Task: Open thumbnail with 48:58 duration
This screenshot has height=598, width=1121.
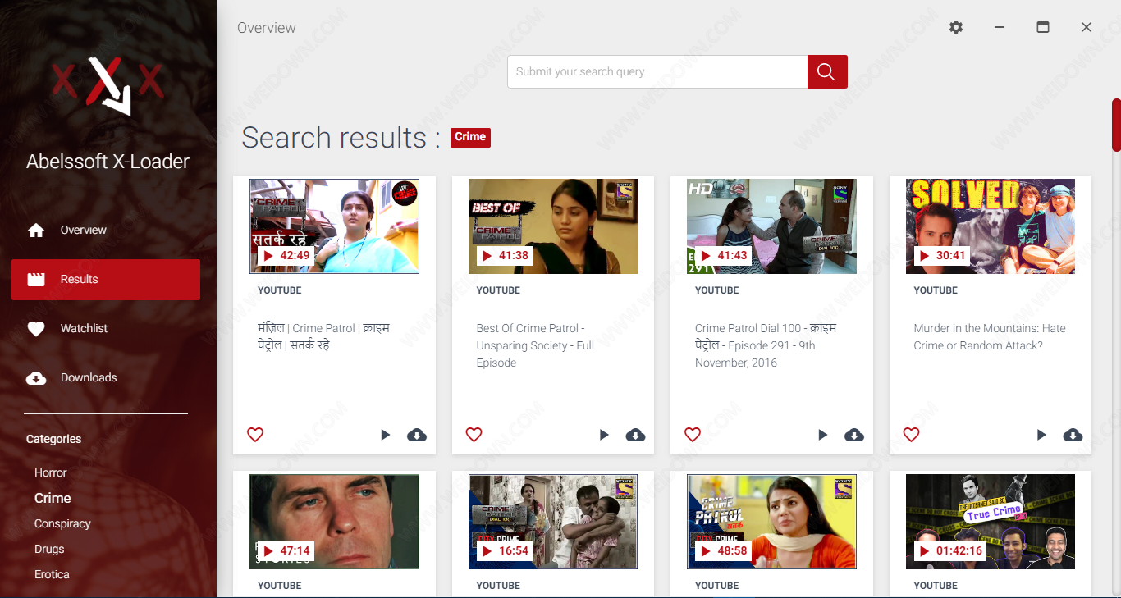Action: pyautogui.click(x=771, y=522)
